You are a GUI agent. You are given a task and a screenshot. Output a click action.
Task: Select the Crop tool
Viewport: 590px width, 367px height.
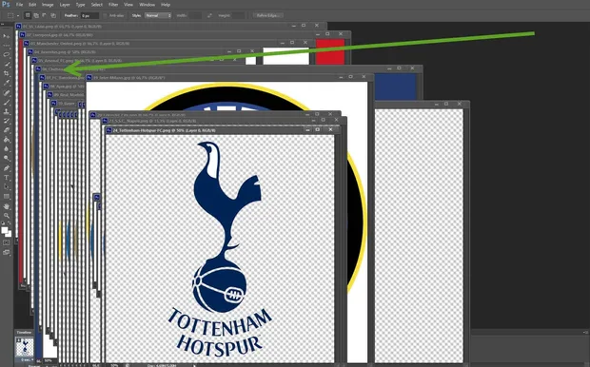[x=7, y=74]
